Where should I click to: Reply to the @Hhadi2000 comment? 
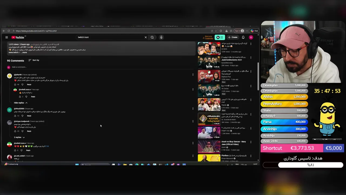pyautogui.click(x=29, y=116)
